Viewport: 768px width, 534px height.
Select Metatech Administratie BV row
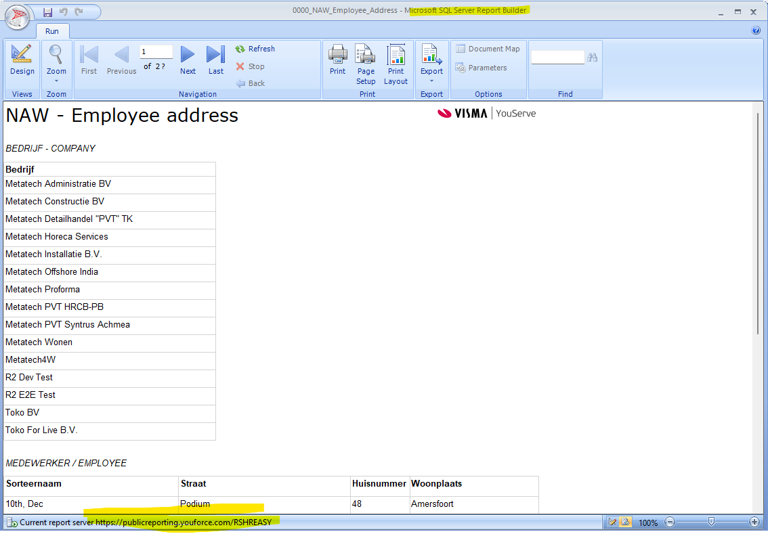110,184
